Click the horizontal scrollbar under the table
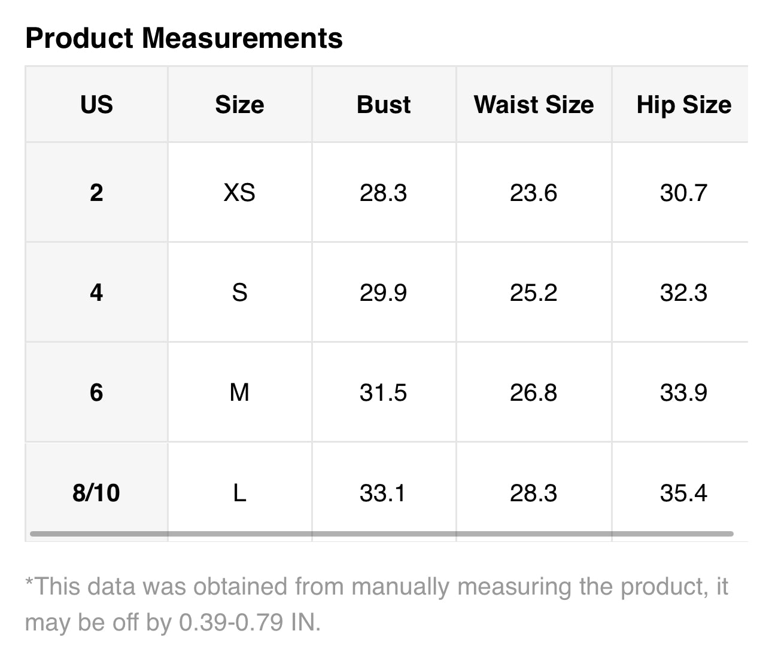This screenshot has width=772, height=652. pos(381,534)
